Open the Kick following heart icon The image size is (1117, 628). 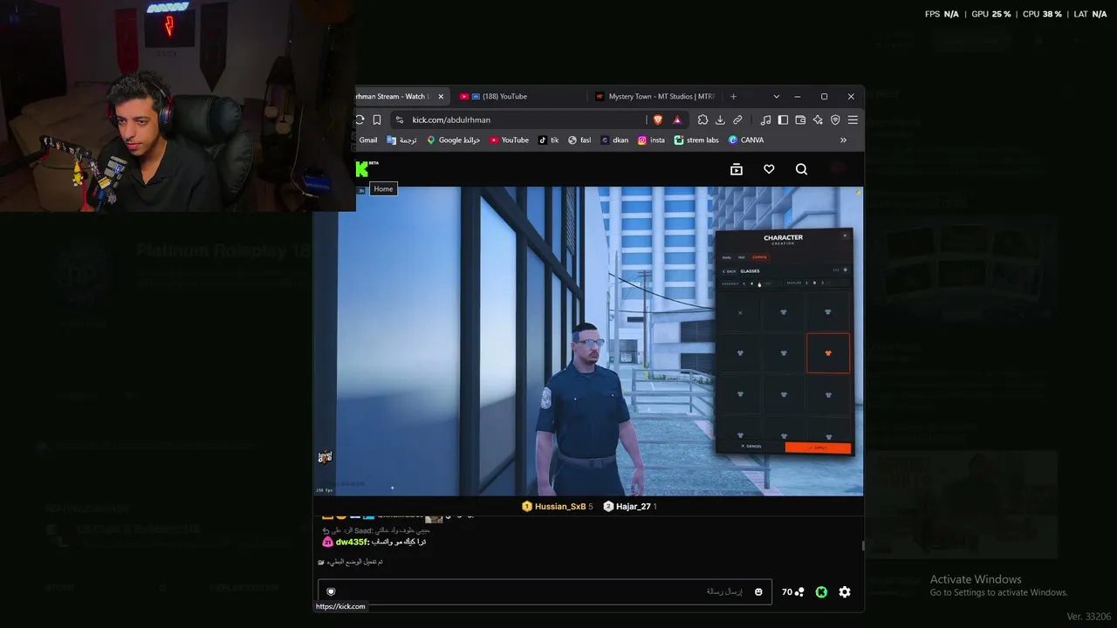(769, 169)
